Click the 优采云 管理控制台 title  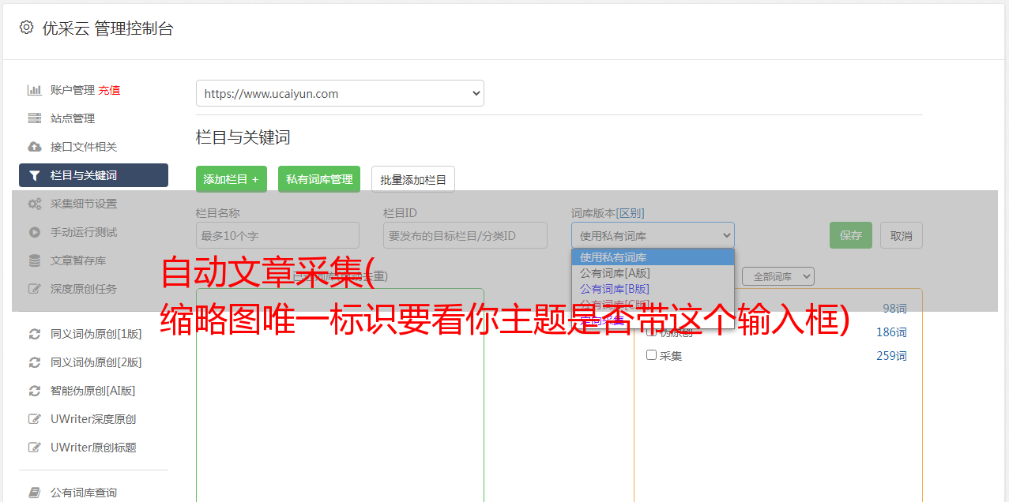107,28
